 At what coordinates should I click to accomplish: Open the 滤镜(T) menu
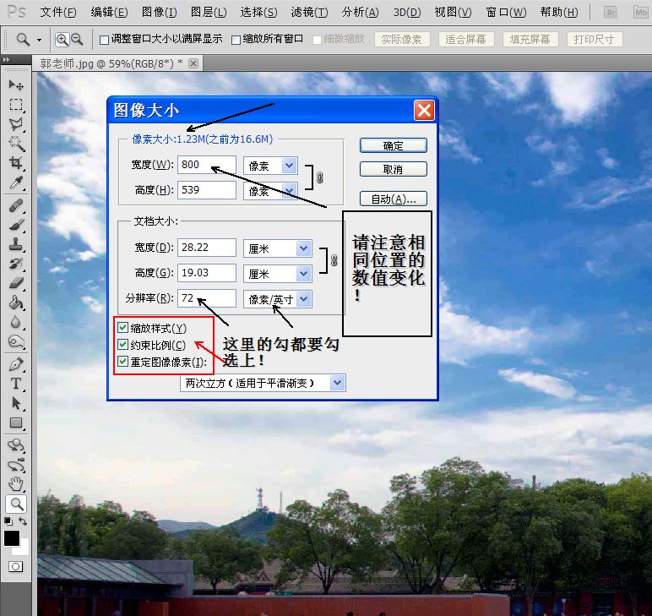[x=309, y=12]
